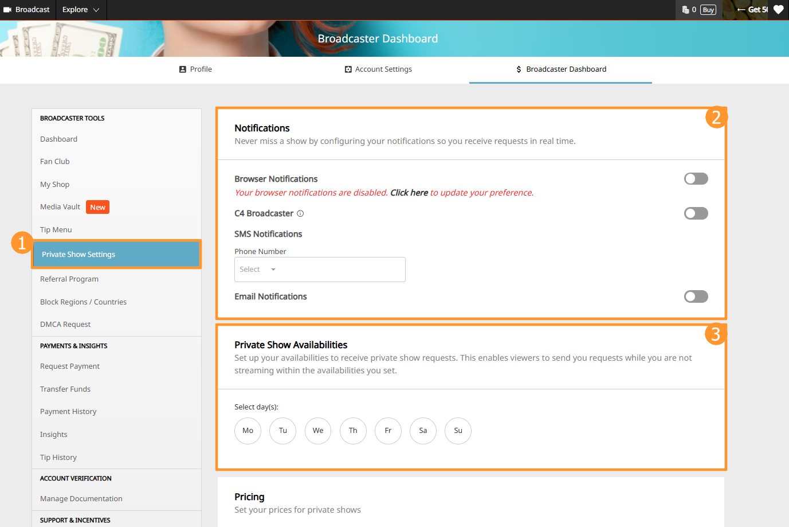The image size is (789, 527).
Task: Go to Tip Menu in sidebar
Action: [x=56, y=230]
